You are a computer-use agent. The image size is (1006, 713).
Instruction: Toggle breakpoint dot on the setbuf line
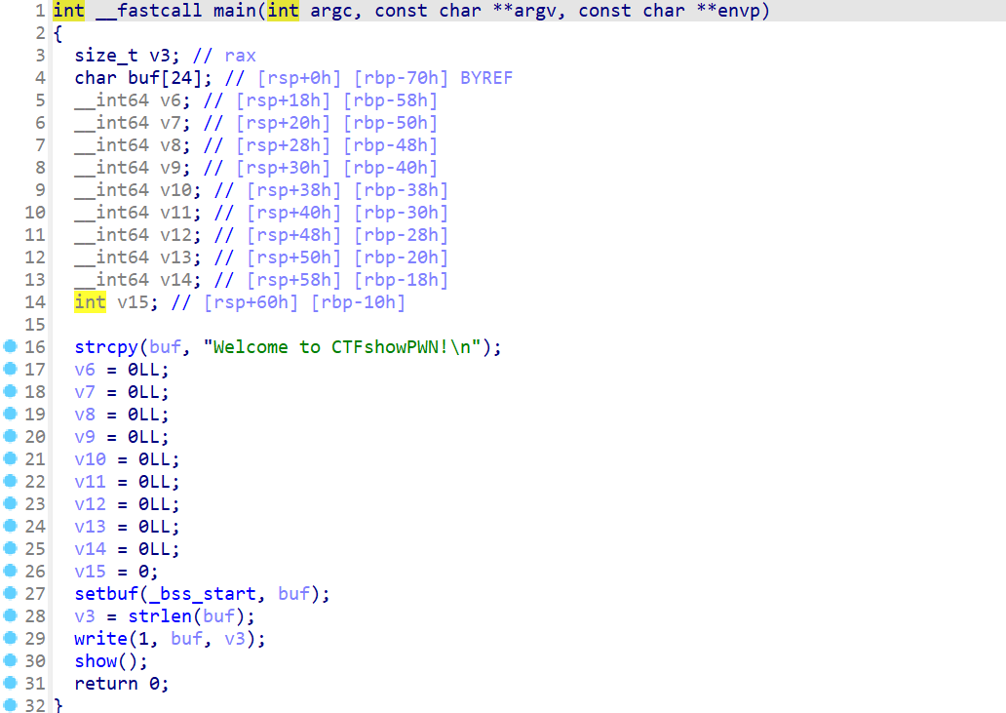pos(10,594)
